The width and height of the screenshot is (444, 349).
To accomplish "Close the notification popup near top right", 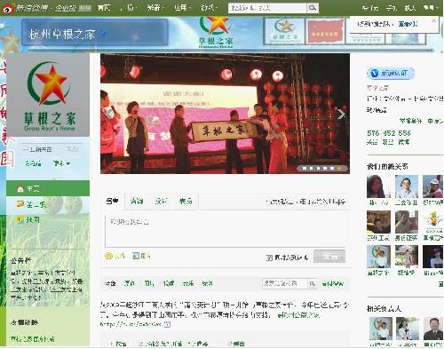I will tap(433, 20).
